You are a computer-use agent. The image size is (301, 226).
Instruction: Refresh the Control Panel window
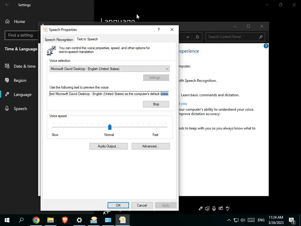[197, 37]
